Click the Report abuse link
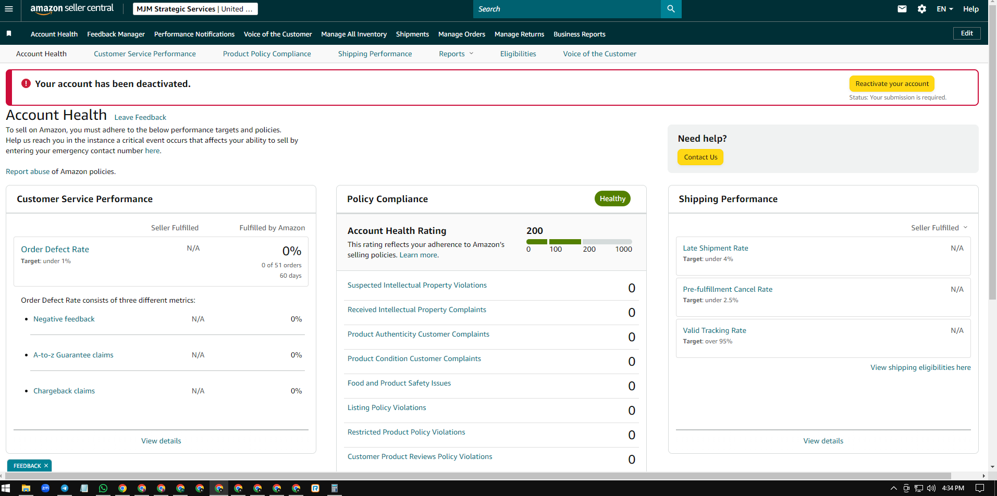997x496 pixels. pyautogui.click(x=28, y=171)
